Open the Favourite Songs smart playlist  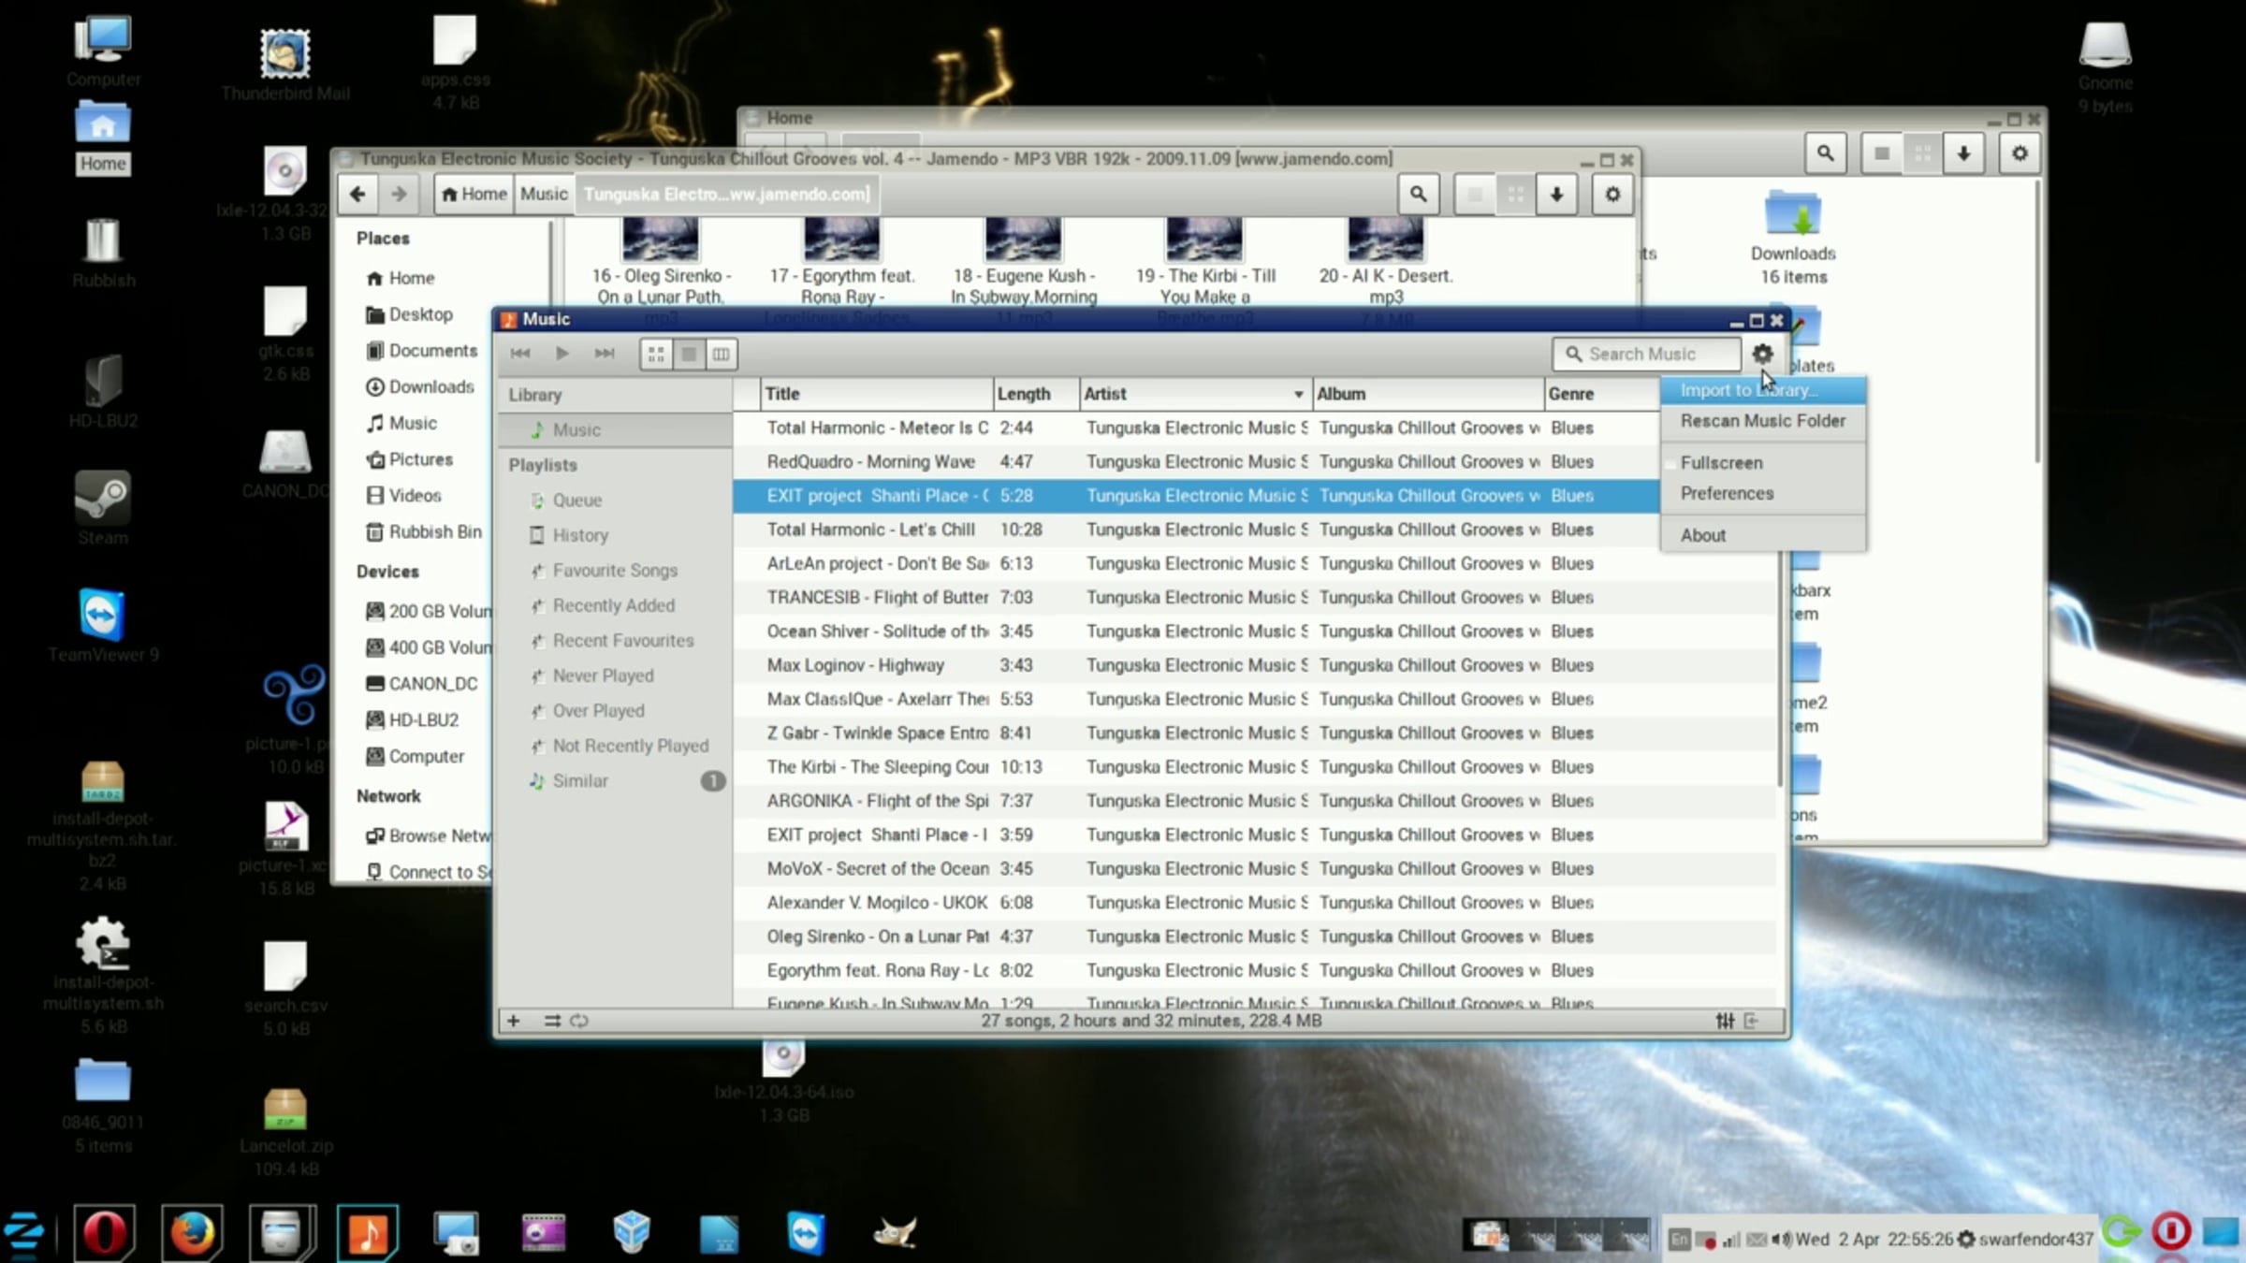(615, 571)
